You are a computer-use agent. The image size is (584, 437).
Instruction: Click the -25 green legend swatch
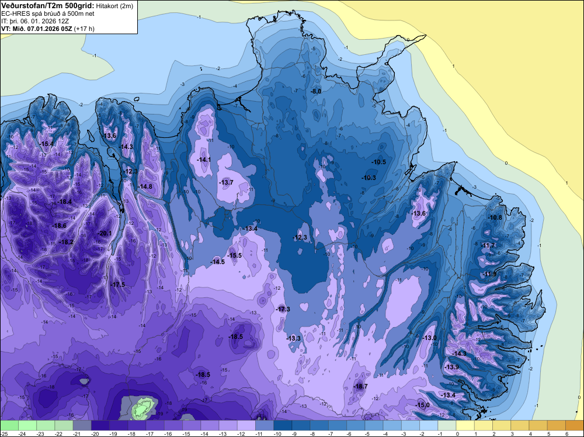[9, 425]
